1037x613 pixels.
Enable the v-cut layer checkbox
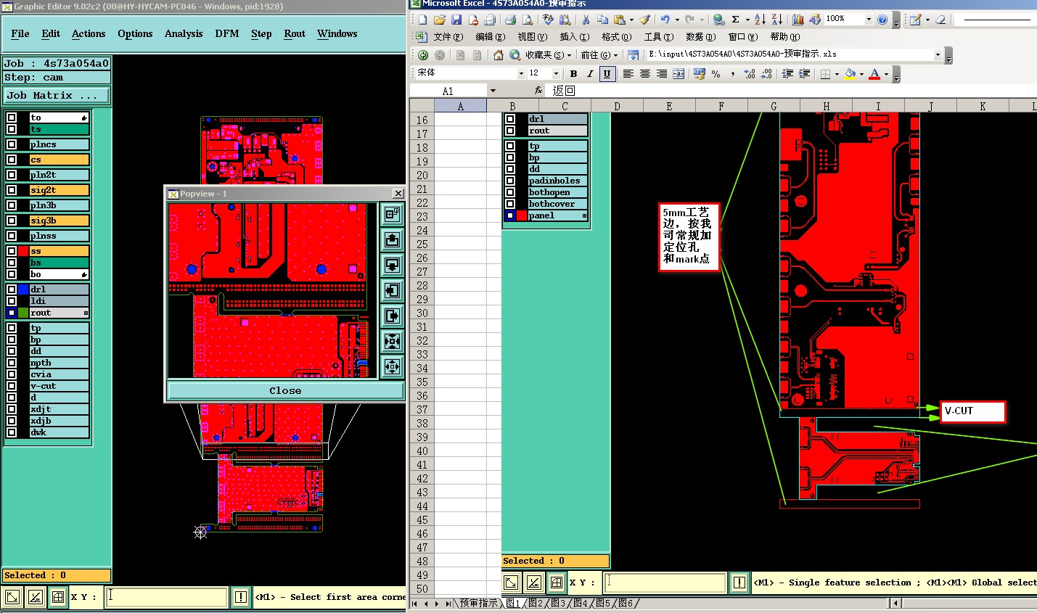tap(12, 386)
